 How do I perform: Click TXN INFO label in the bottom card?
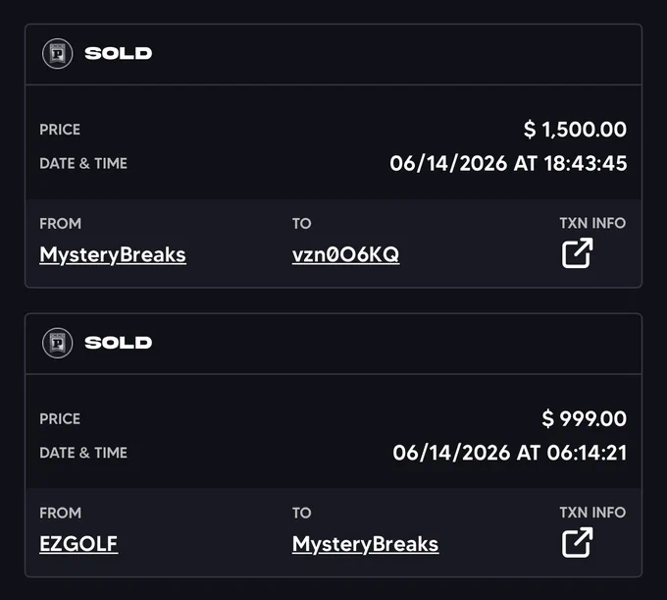pyautogui.click(x=592, y=513)
